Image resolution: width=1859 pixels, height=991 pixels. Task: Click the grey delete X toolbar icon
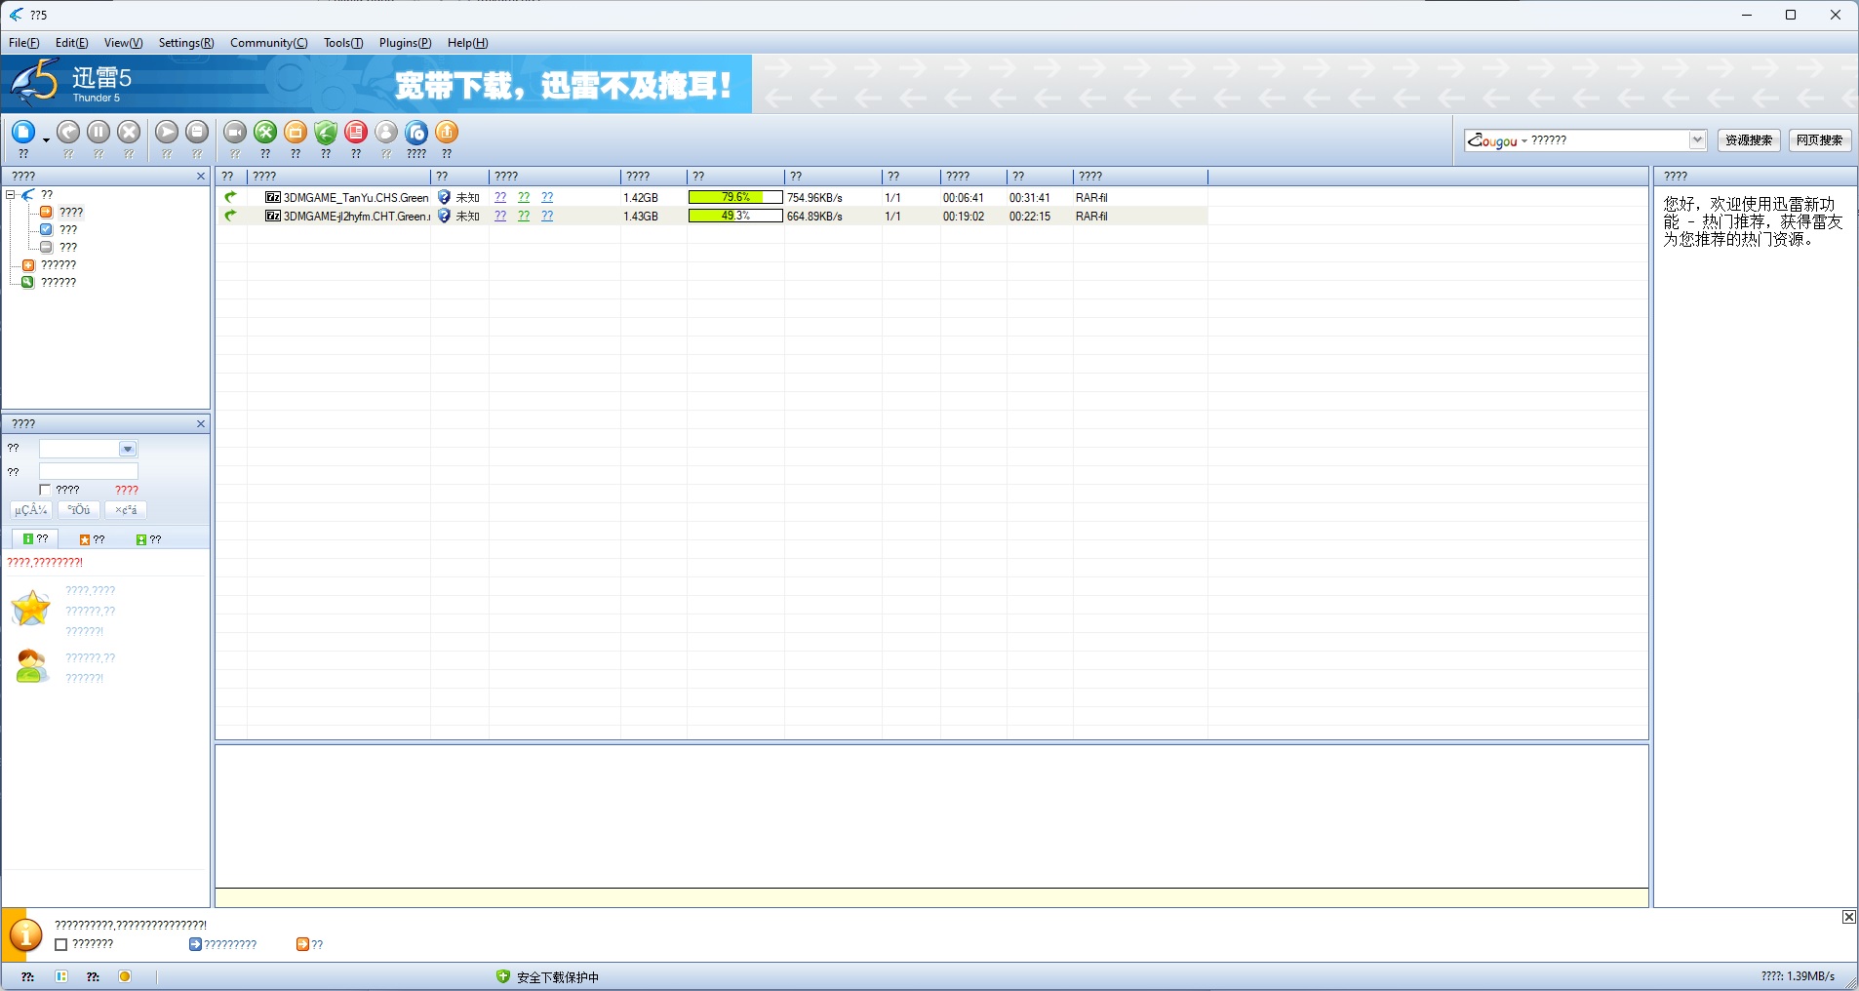[129, 132]
